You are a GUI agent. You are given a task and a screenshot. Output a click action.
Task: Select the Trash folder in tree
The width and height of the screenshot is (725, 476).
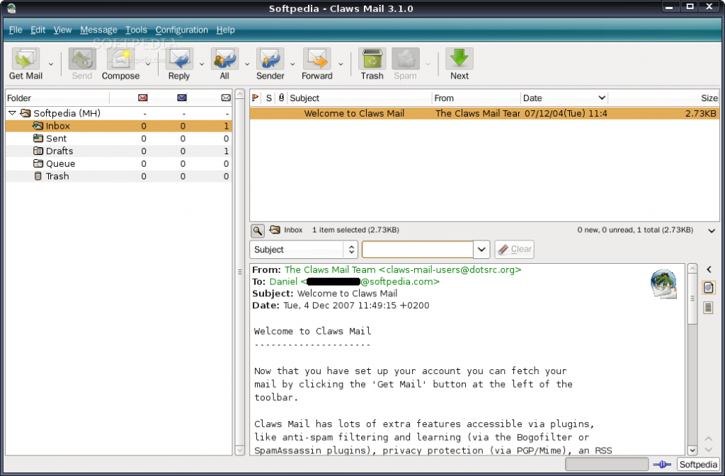(x=118, y=176)
